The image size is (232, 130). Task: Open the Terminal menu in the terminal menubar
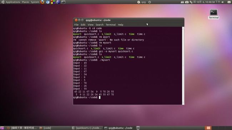pos(111,25)
